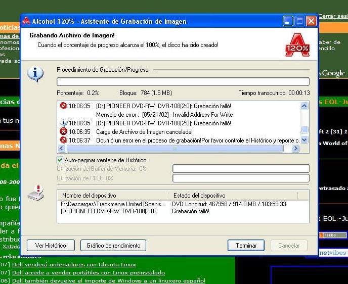Click the Alcohol 120% title bar icon
Image resolution: width=348 pixels, height=284 pixels.
point(26,21)
